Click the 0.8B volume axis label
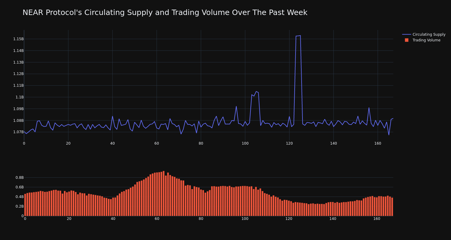 click(x=20, y=178)
